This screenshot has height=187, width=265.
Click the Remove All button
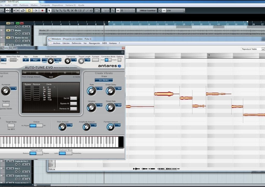point(73,109)
